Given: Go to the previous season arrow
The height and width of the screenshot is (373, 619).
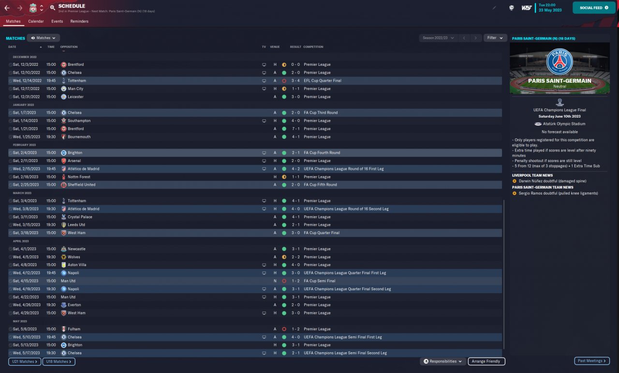Looking at the screenshot, I should tap(464, 38).
